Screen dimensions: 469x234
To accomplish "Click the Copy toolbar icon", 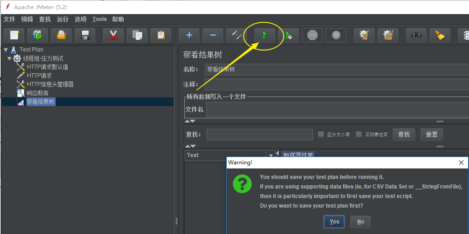I will coord(137,35).
